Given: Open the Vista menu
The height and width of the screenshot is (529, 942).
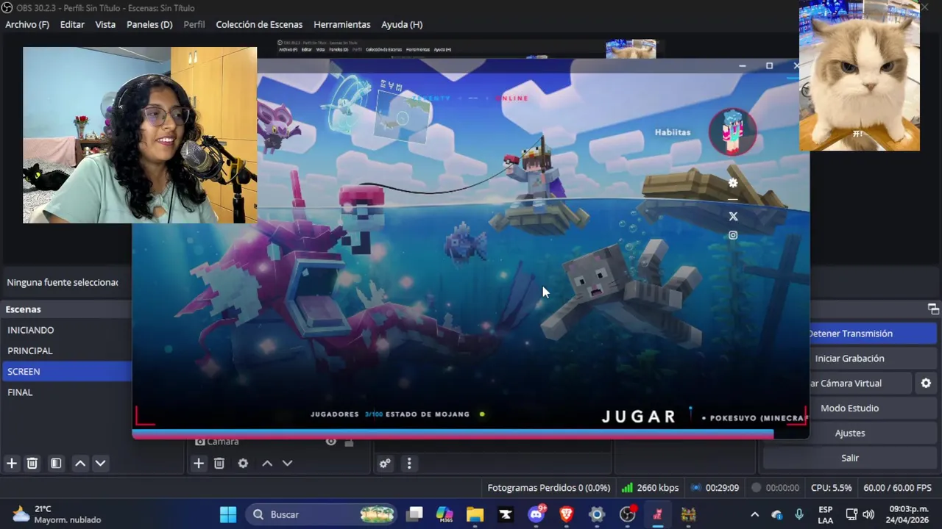Looking at the screenshot, I should click(105, 24).
